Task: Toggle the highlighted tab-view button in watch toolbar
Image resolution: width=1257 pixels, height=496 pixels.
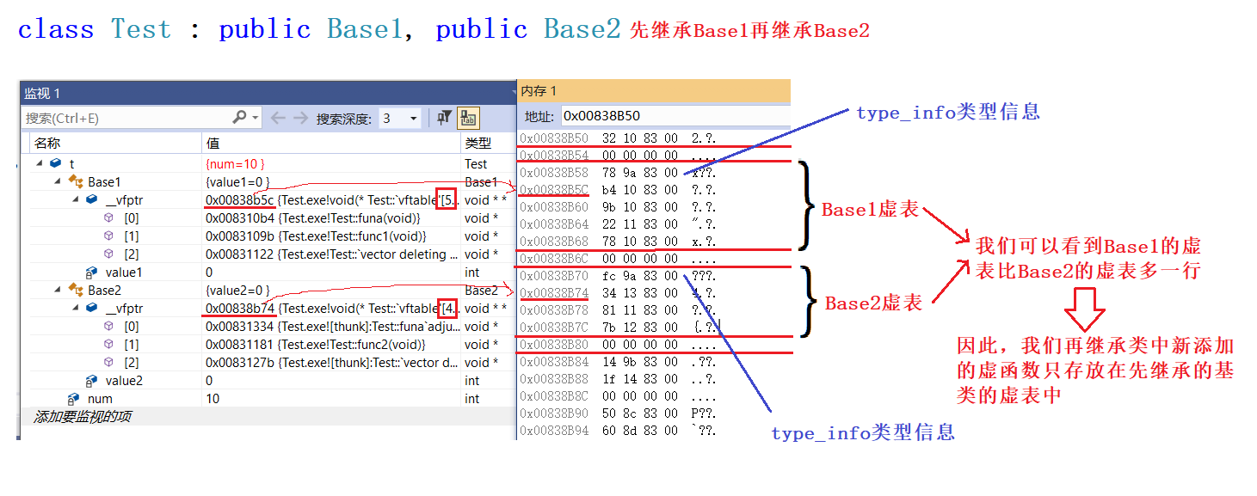Action: coord(468,118)
